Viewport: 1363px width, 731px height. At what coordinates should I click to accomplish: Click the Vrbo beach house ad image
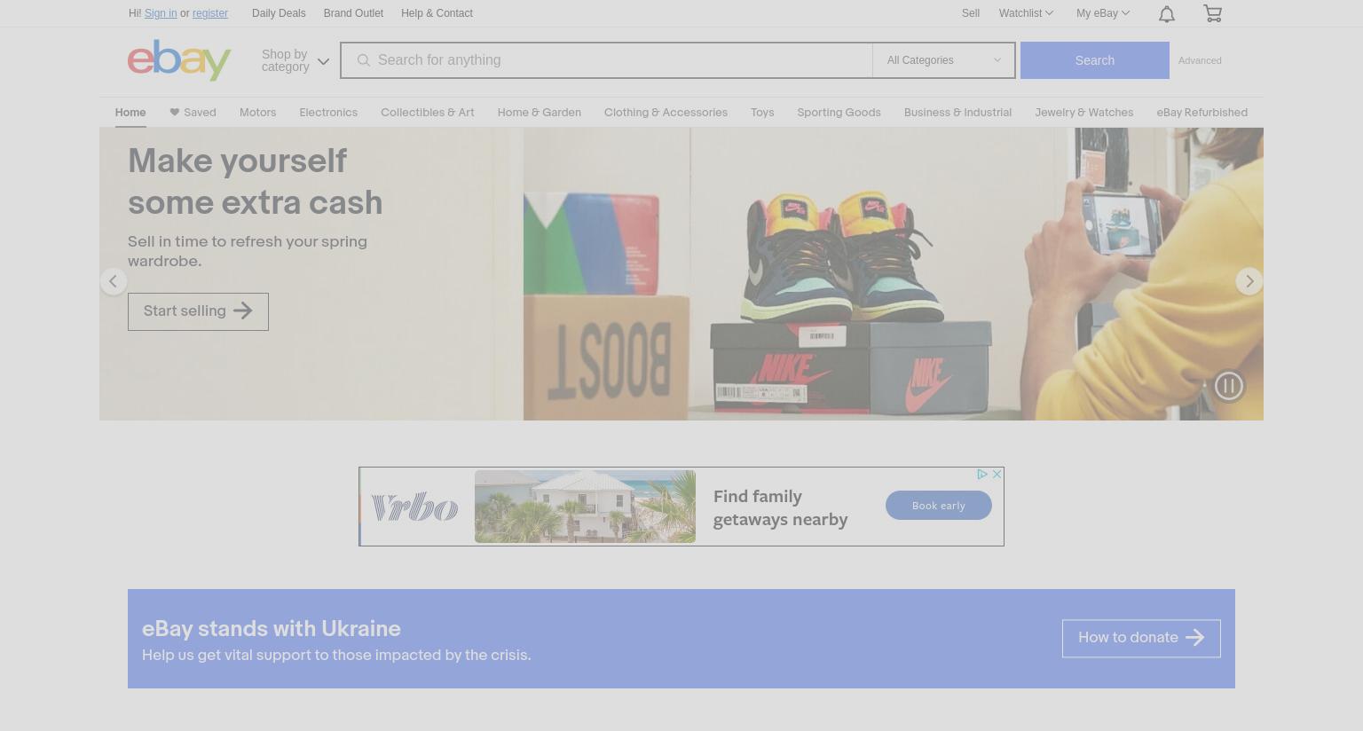point(585,507)
